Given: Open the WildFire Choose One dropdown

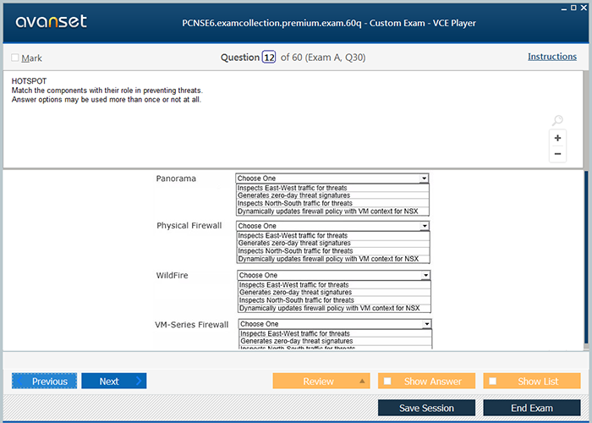Looking at the screenshot, I should pos(334,275).
